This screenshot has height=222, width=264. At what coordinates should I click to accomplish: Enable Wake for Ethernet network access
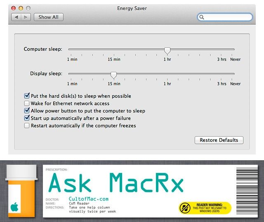coord(27,103)
